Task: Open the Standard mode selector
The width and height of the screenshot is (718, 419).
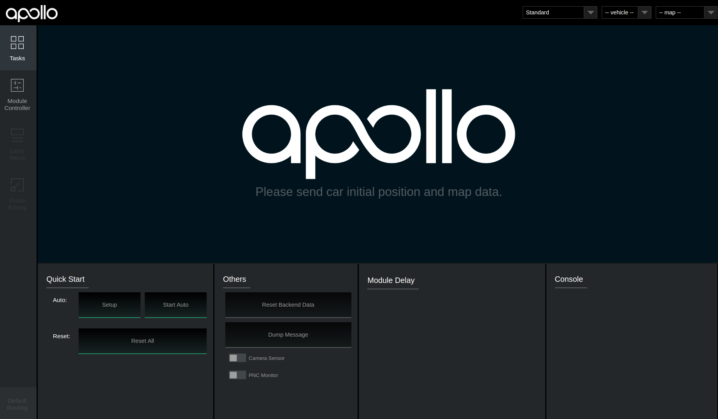Action: click(553, 12)
